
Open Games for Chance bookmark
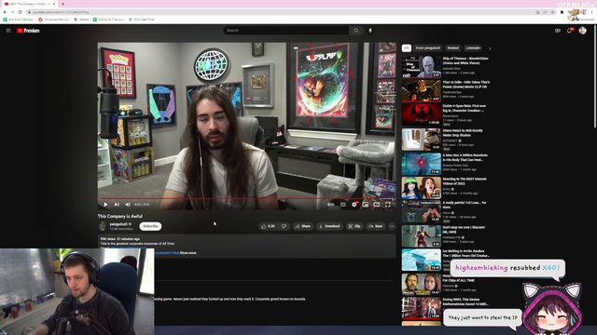pyautogui.click(x=109, y=20)
